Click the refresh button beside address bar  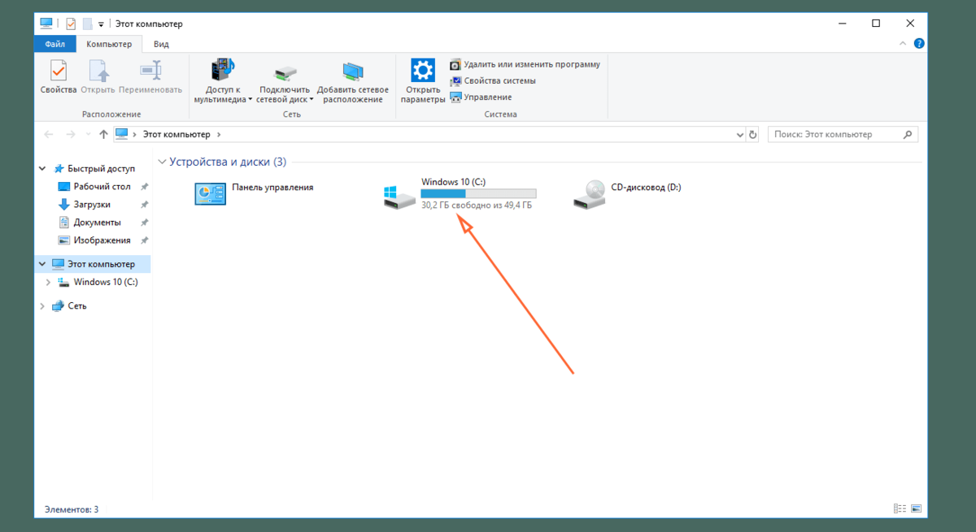click(752, 134)
